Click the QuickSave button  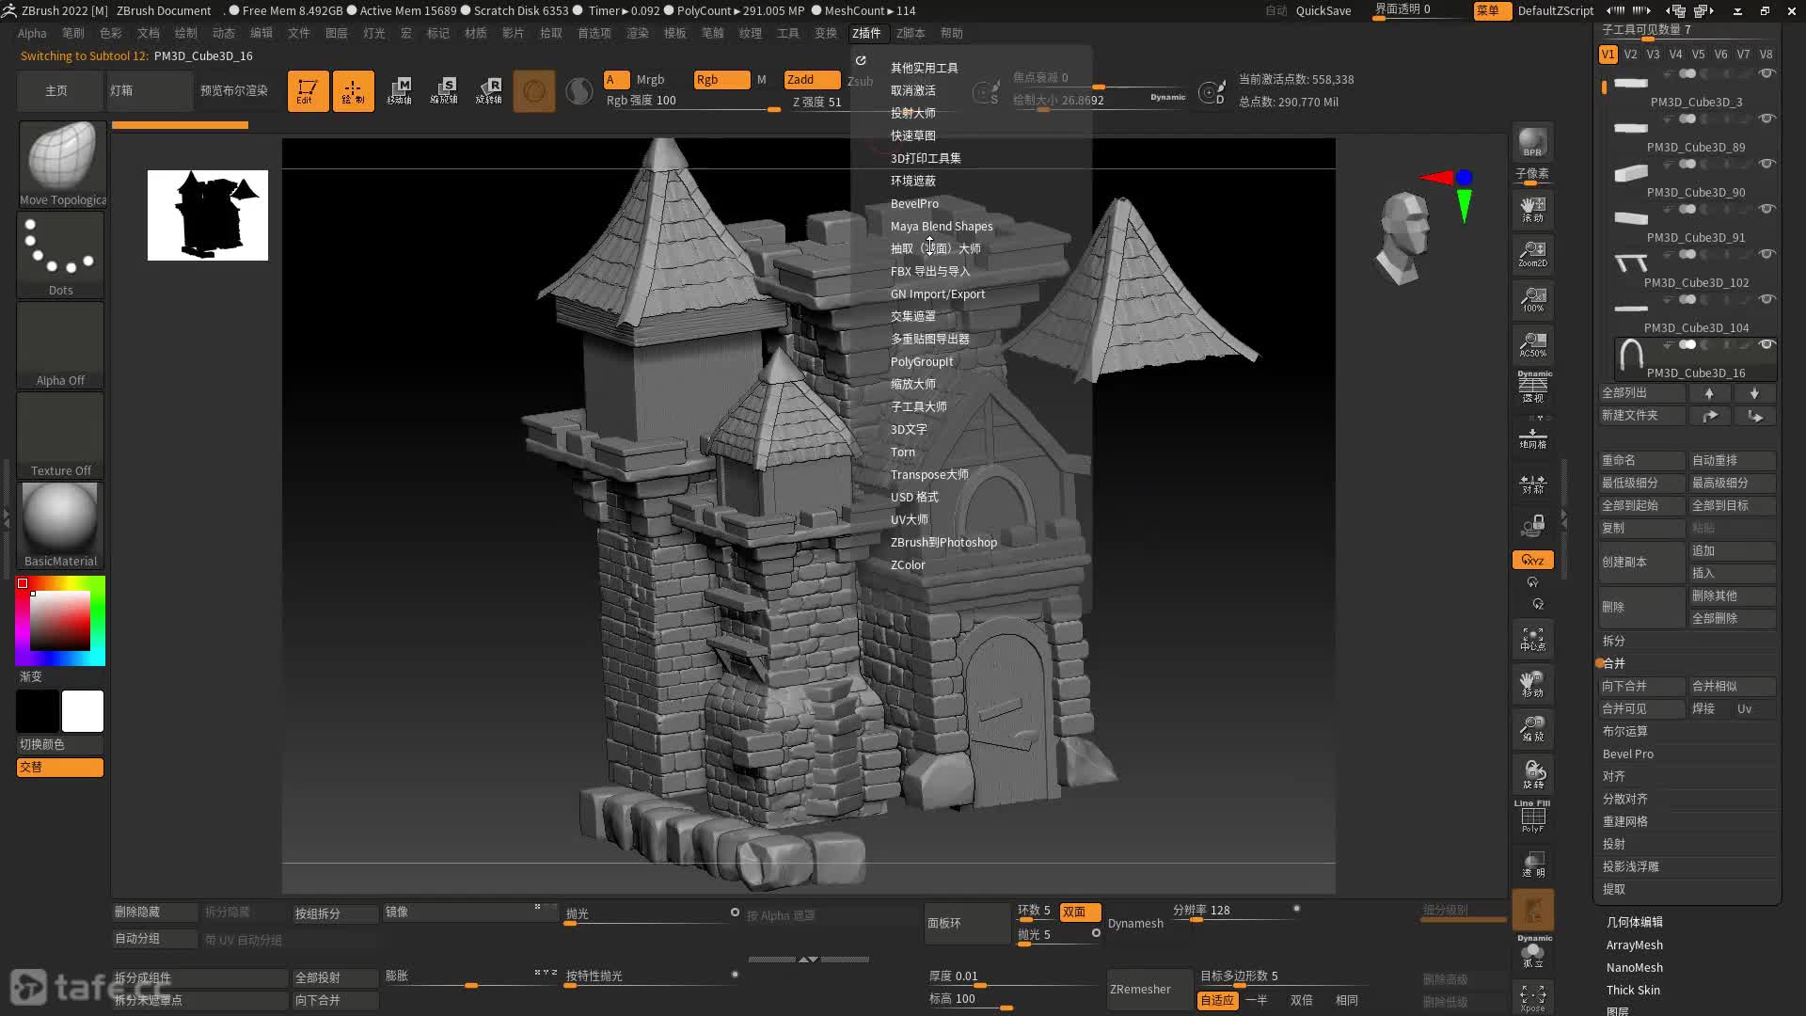[1323, 10]
